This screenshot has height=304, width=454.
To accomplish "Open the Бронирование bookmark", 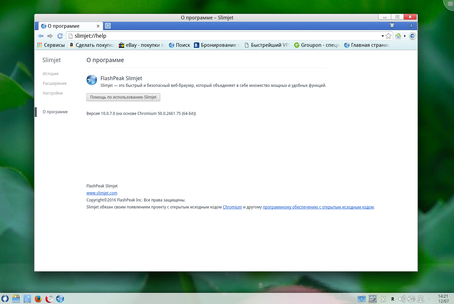I will point(217,45).
